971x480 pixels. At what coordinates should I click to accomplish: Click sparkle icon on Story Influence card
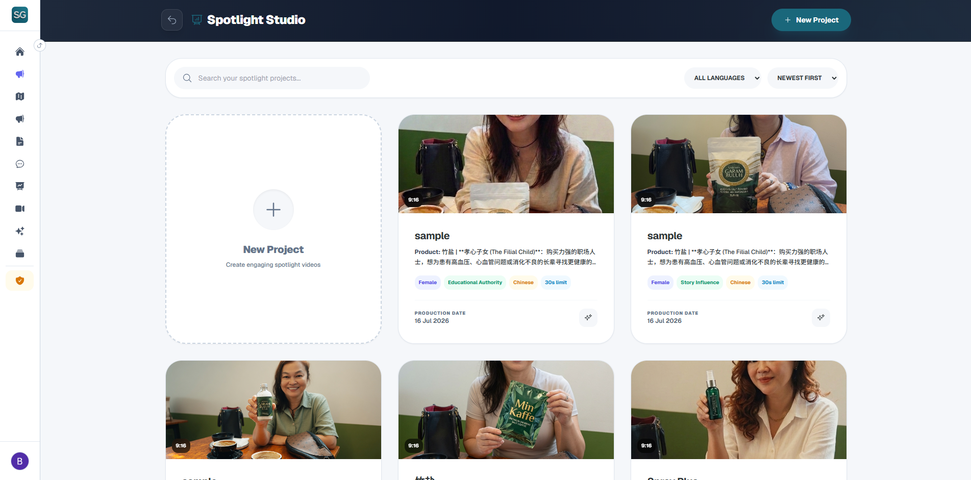[x=821, y=317]
